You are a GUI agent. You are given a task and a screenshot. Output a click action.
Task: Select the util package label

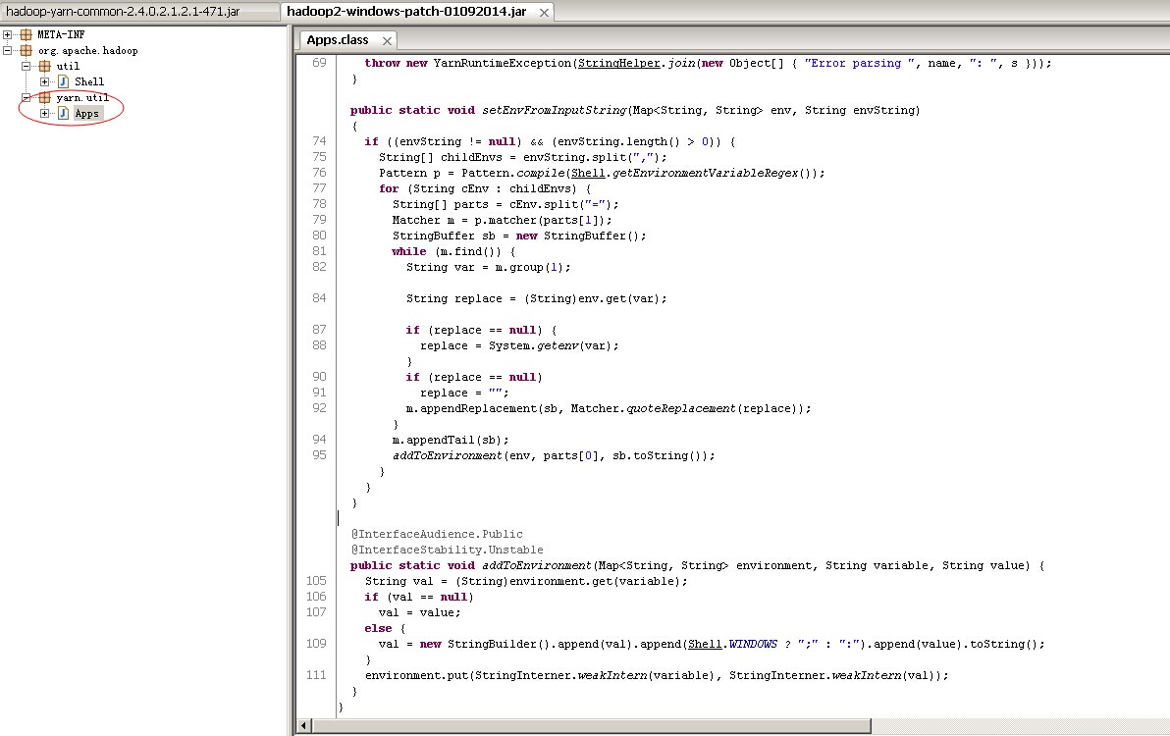[x=68, y=66]
